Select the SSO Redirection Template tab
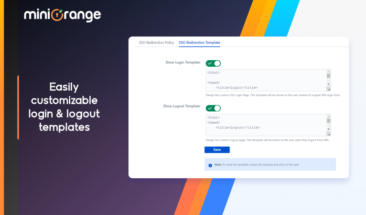 point(199,43)
